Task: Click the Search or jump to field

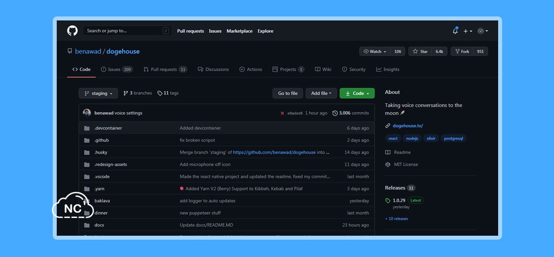Action: coord(127,31)
